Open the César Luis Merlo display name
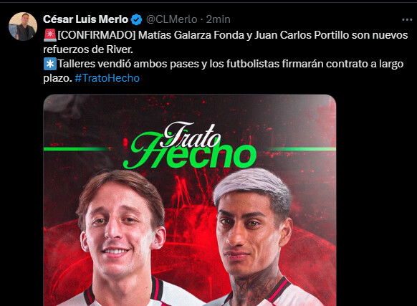The width and height of the screenshot is (417, 306). [86, 19]
